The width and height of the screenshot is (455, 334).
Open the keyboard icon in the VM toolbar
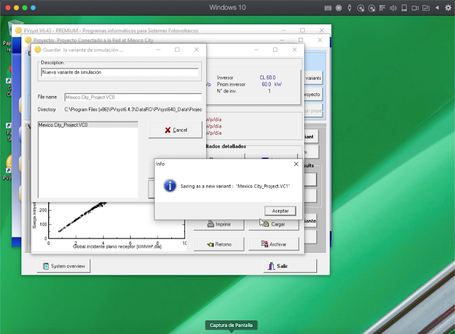[x=328, y=8]
